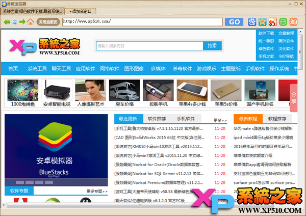This screenshot has width=306, height=216.
Task: Open the 首页 navigation item
Action: point(13,69)
